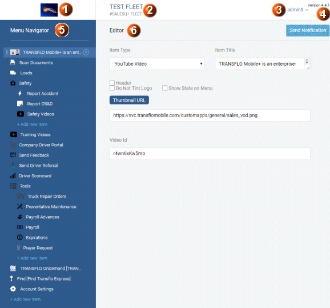Click the Safety Videos play icon

21,114
